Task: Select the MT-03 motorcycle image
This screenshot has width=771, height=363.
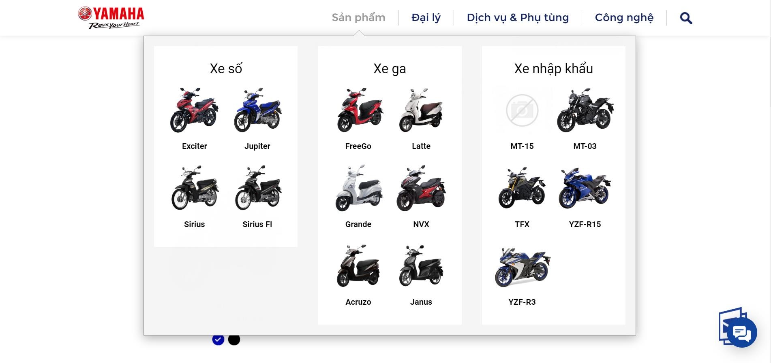Action: (x=585, y=110)
